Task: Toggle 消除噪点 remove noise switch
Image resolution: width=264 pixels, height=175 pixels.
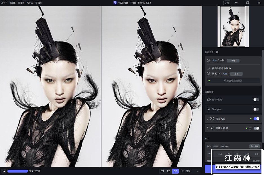Action: (256, 100)
